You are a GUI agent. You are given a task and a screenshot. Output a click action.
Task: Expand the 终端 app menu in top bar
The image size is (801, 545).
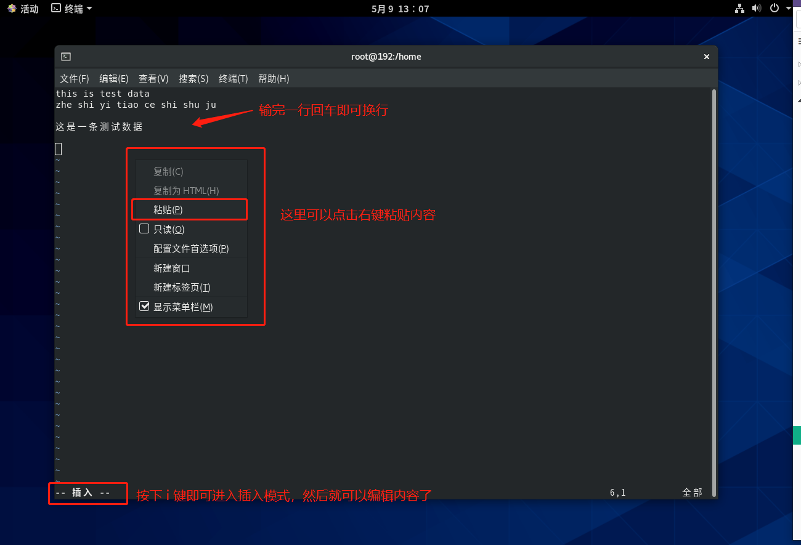[x=72, y=9]
